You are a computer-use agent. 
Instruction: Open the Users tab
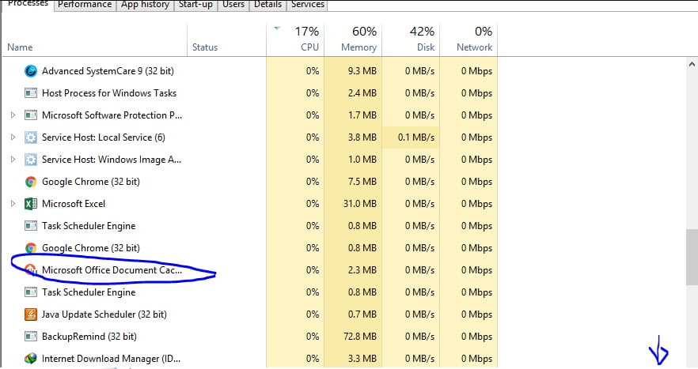tap(233, 5)
